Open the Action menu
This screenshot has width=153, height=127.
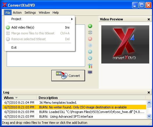17,13
